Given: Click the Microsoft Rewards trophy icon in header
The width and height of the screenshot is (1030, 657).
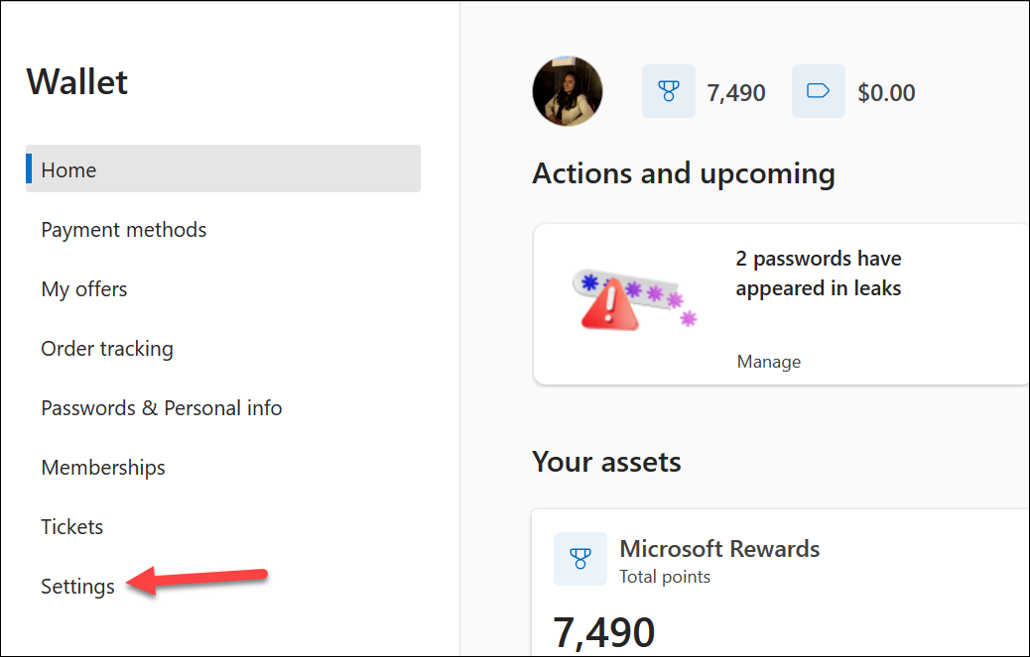Looking at the screenshot, I should pos(668,91).
